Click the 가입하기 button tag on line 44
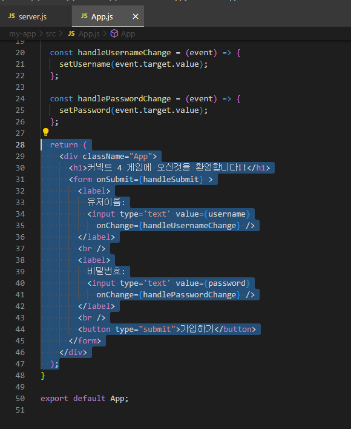The width and height of the screenshot is (351, 429). pos(167,329)
